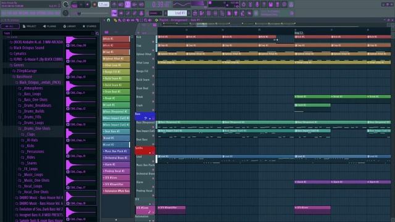Mute the Clap track

point(153,51)
